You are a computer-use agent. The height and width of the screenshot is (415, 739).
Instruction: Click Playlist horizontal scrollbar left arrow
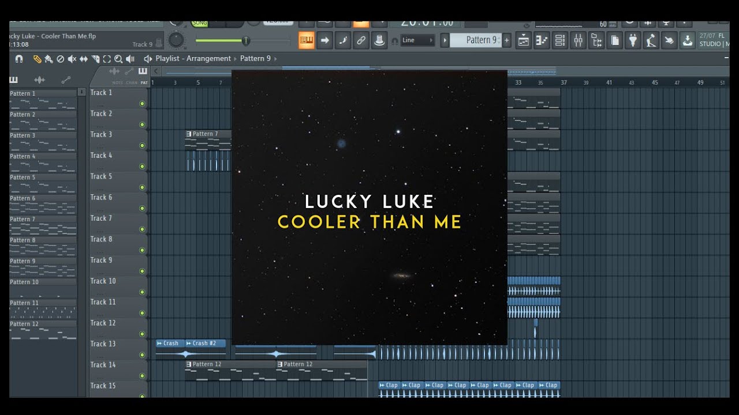(x=156, y=71)
